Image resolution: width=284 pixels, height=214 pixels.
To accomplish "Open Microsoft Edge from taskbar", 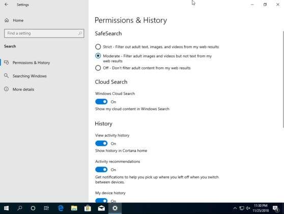I will [61, 208].
